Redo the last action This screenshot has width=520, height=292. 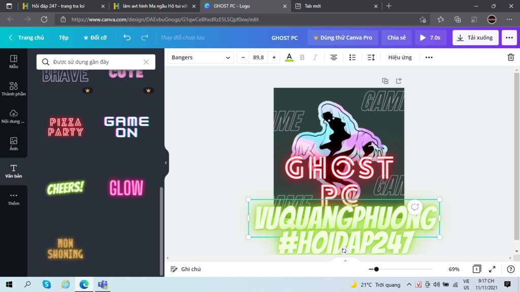coord(145,38)
